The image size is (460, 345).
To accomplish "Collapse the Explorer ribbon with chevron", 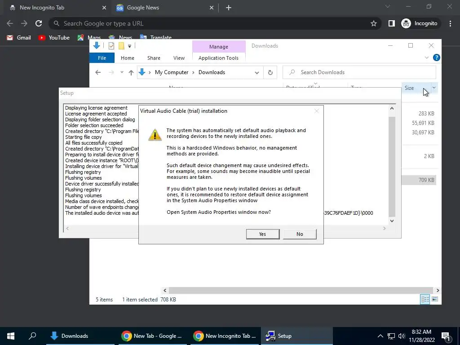I will [x=427, y=58].
